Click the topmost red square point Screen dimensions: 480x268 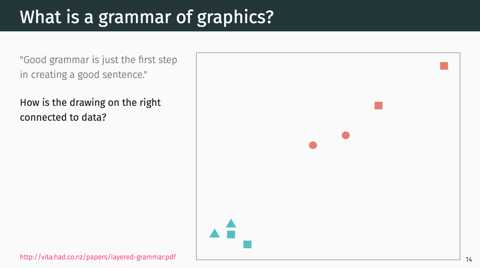(x=444, y=66)
